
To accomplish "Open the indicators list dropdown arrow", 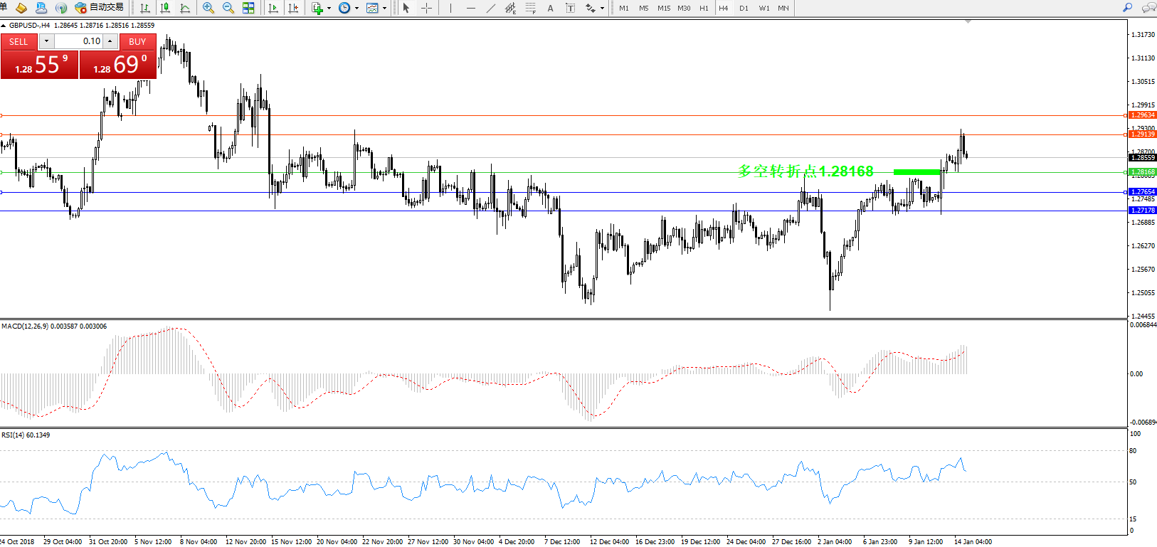I will (x=329, y=9).
